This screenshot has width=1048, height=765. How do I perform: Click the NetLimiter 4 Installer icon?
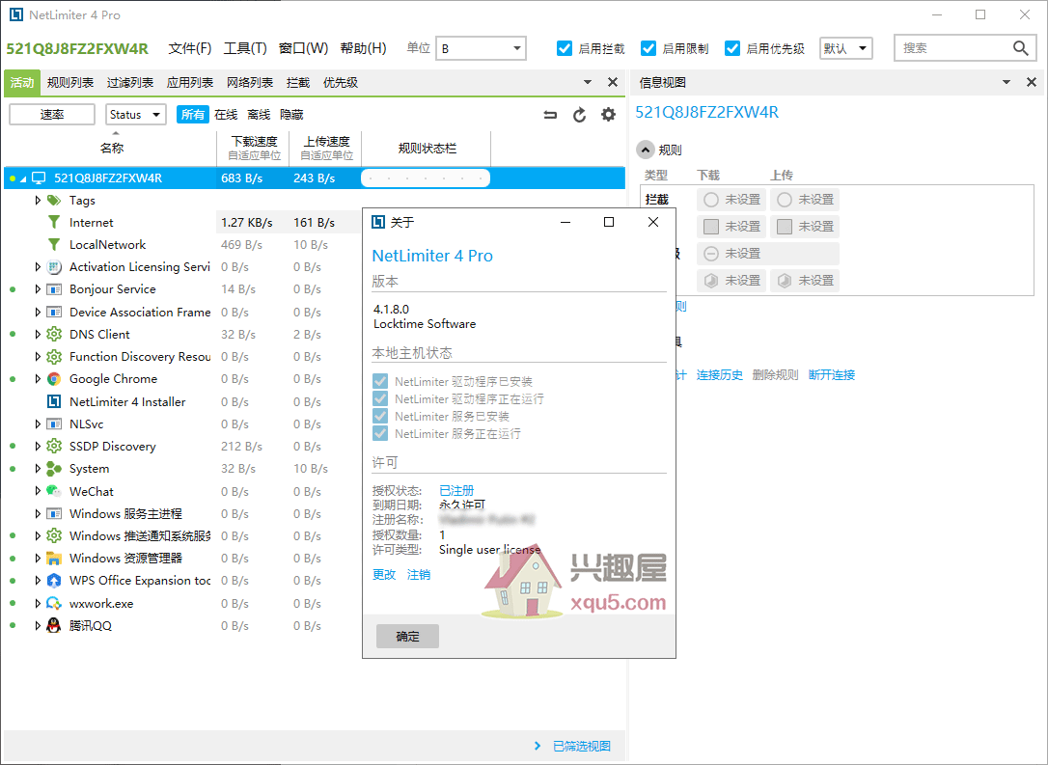(54, 401)
